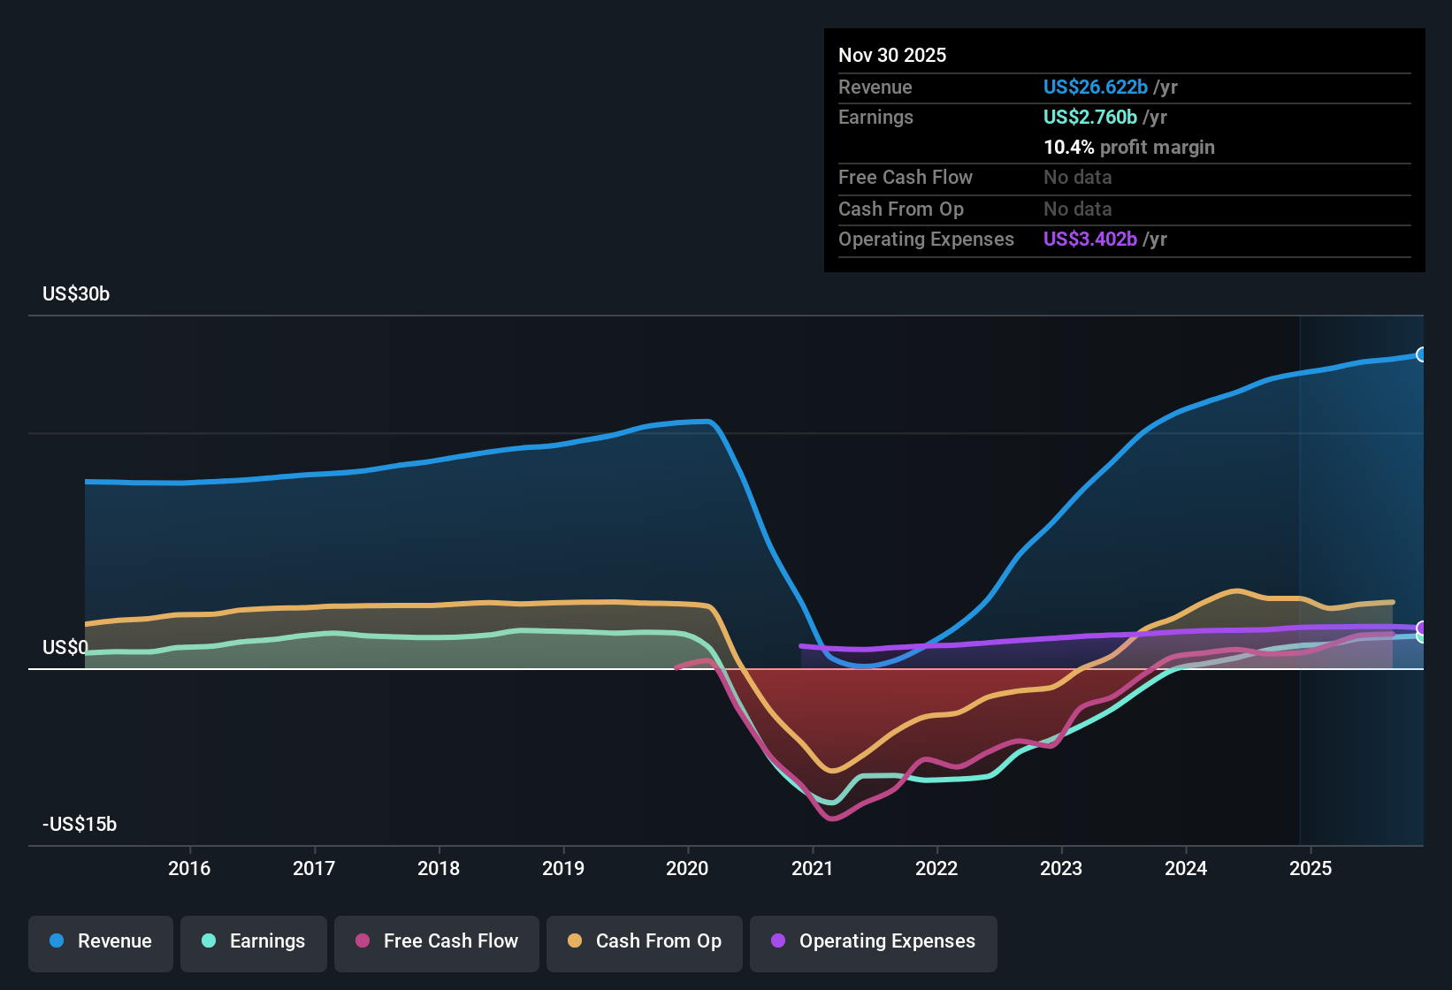Expand the Operating Expenses legend entry
The height and width of the screenshot is (990, 1452).
873,941
